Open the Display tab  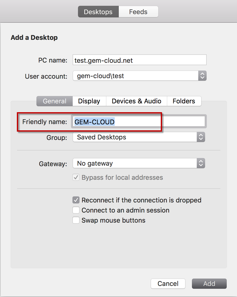click(89, 101)
